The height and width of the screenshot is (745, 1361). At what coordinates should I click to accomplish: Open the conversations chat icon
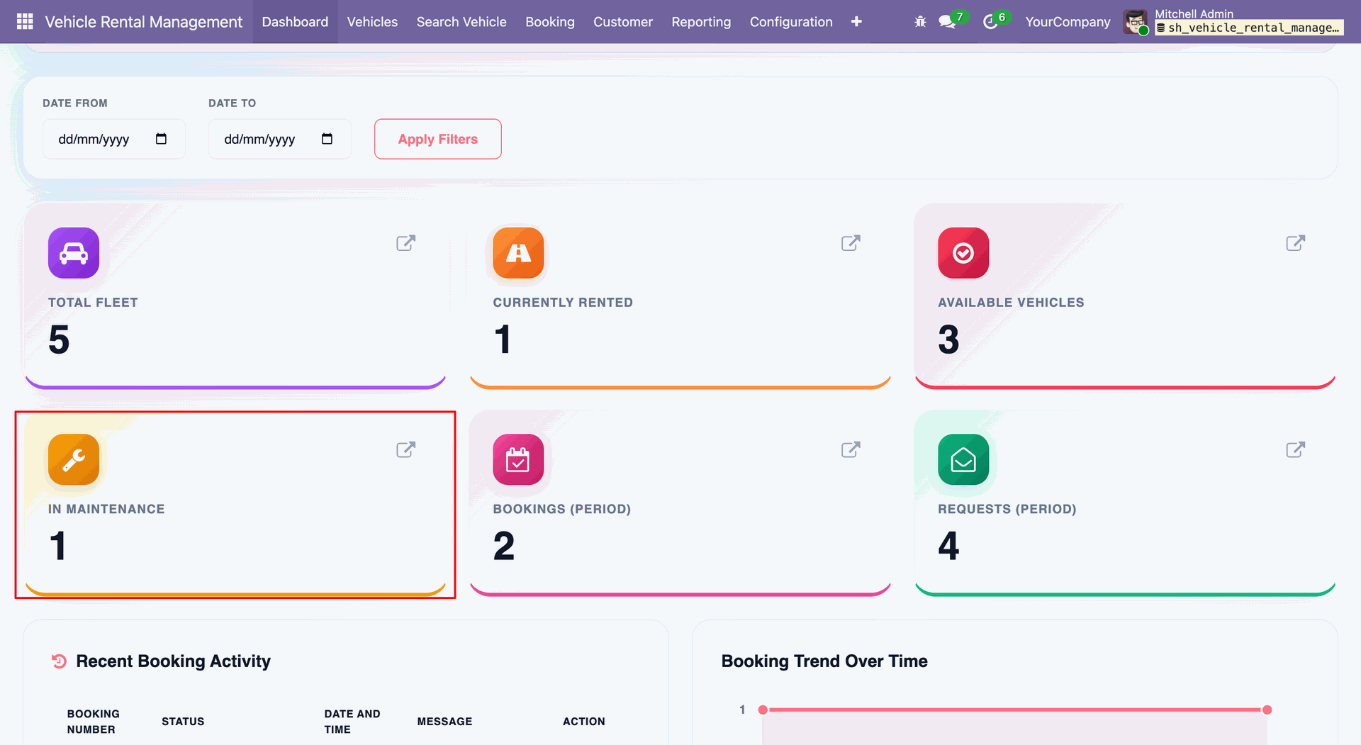pyautogui.click(x=947, y=21)
